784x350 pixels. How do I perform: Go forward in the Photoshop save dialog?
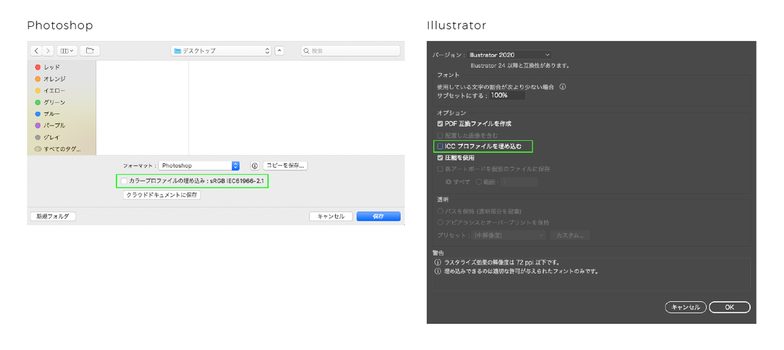(47, 50)
